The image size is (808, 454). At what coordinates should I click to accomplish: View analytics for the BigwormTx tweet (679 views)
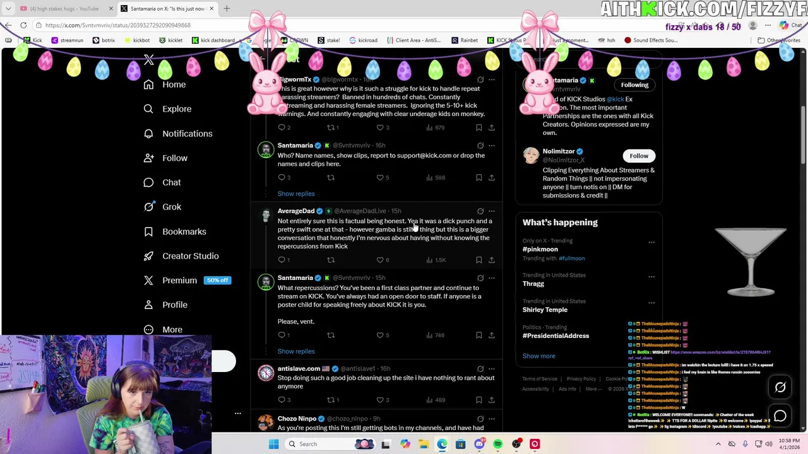(x=436, y=127)
